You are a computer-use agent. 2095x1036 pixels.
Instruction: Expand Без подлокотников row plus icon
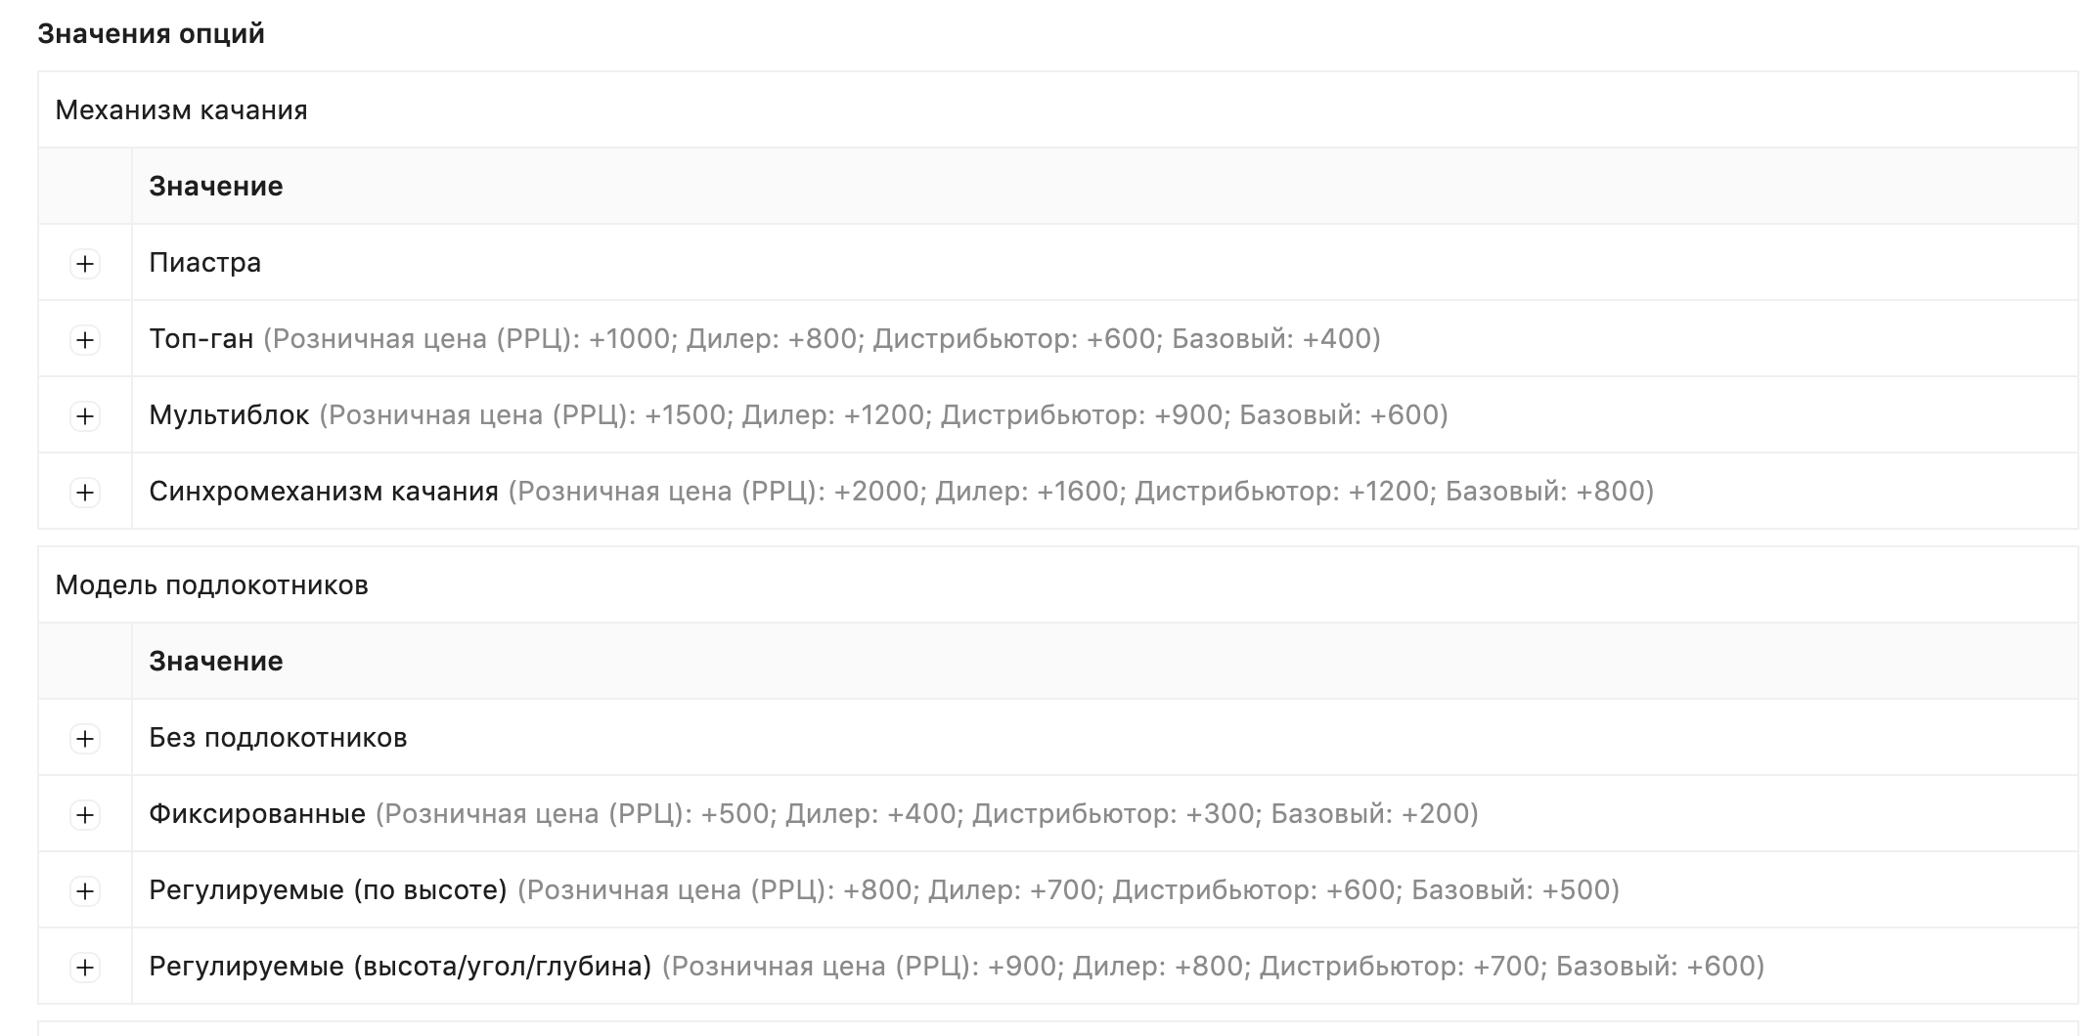(85, 738)
